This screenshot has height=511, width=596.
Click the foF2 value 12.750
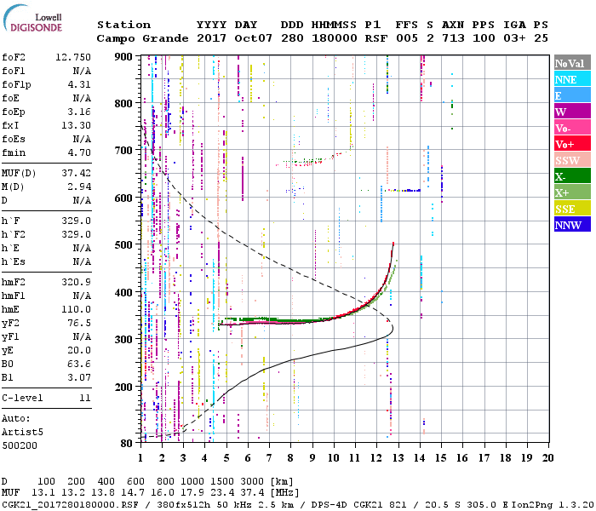tap(72, 56)
